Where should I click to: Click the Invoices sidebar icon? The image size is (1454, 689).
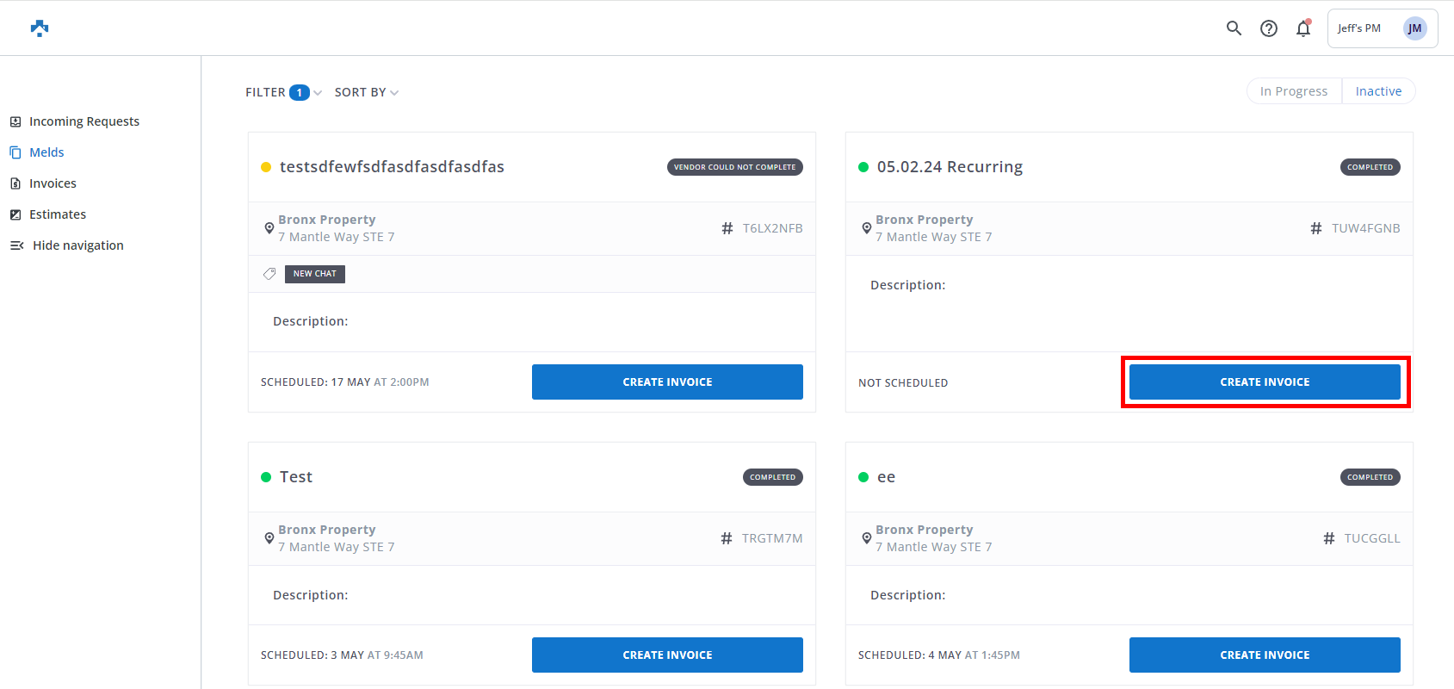tap(15, 183)
